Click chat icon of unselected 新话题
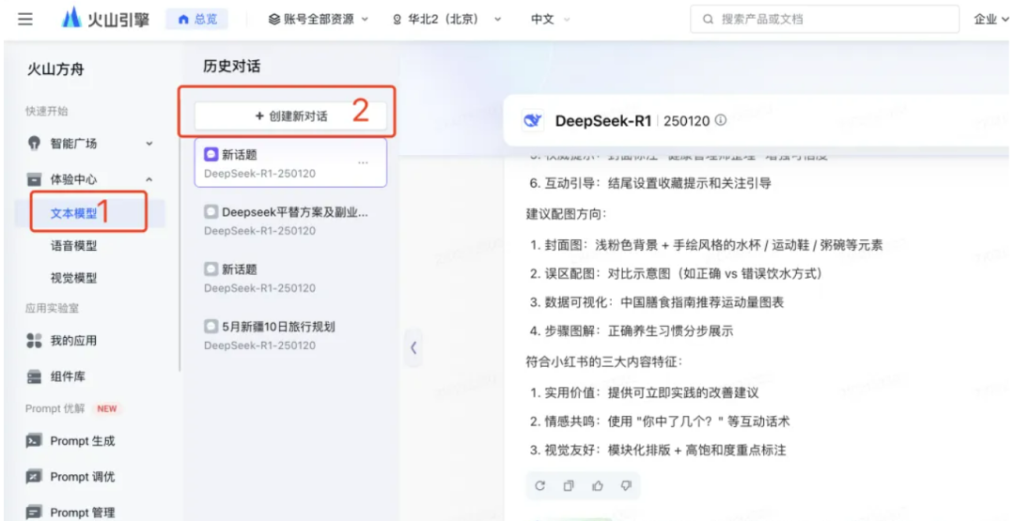This screenshot has width=1015, height=521. [x=211, y=268]
